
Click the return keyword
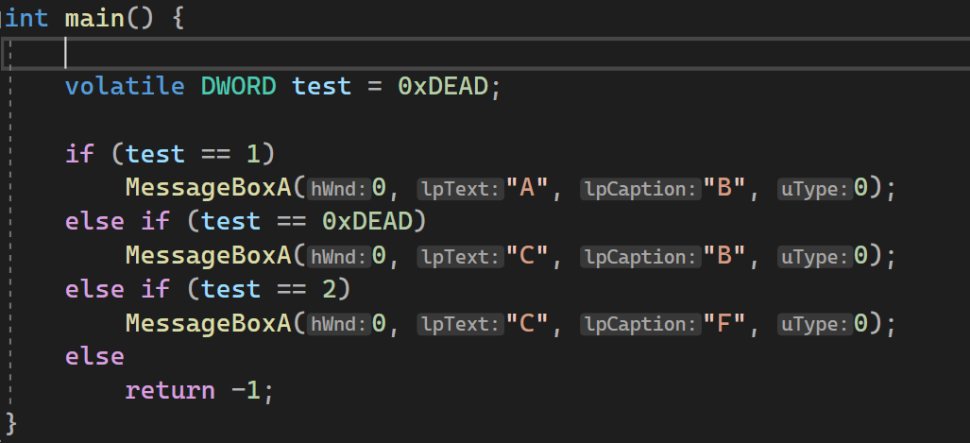click(x=170, y=390)
